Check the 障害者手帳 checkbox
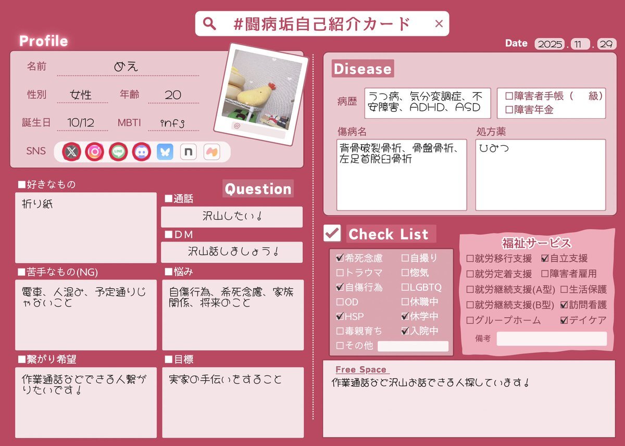The image size is (625, 446). pos(509,96)
